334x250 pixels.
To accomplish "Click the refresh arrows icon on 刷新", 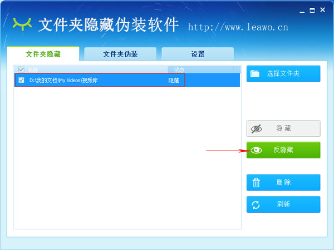I will point(256,204).
